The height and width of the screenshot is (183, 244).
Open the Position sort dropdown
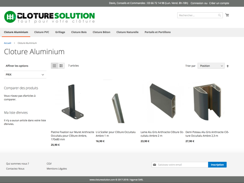pos(211,65)
